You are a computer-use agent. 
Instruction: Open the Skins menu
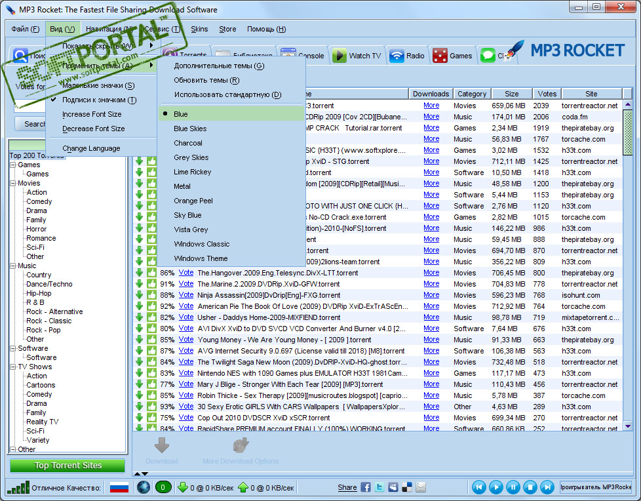pos(199,29)
